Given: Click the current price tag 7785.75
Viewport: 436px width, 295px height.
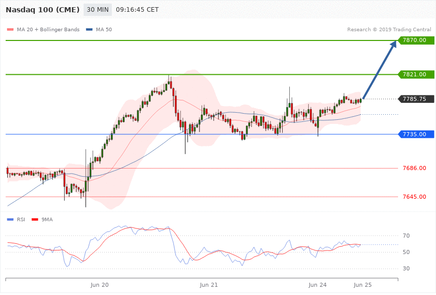Looking at the screenshot, I should tap(417, 99).
